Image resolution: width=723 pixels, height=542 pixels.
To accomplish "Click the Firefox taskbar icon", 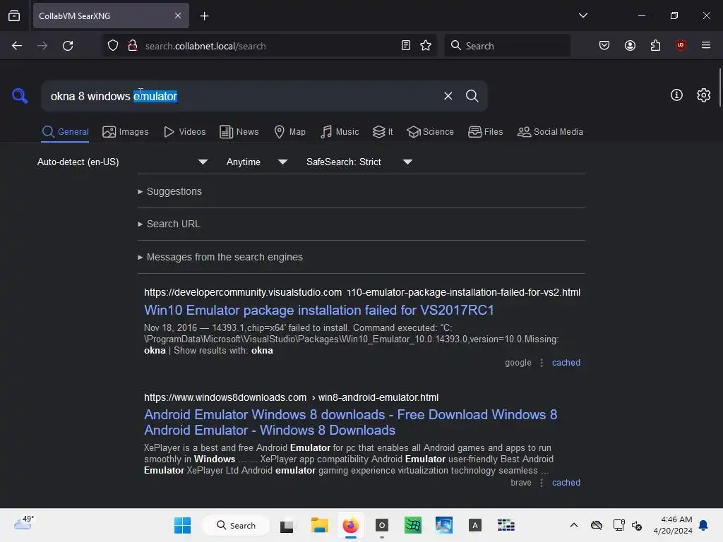I will pyautogui.click(x=350, y=525).
